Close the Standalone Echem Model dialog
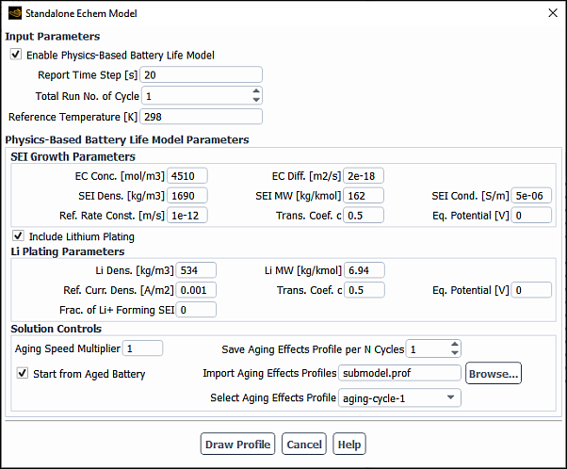 pos(553,13)
